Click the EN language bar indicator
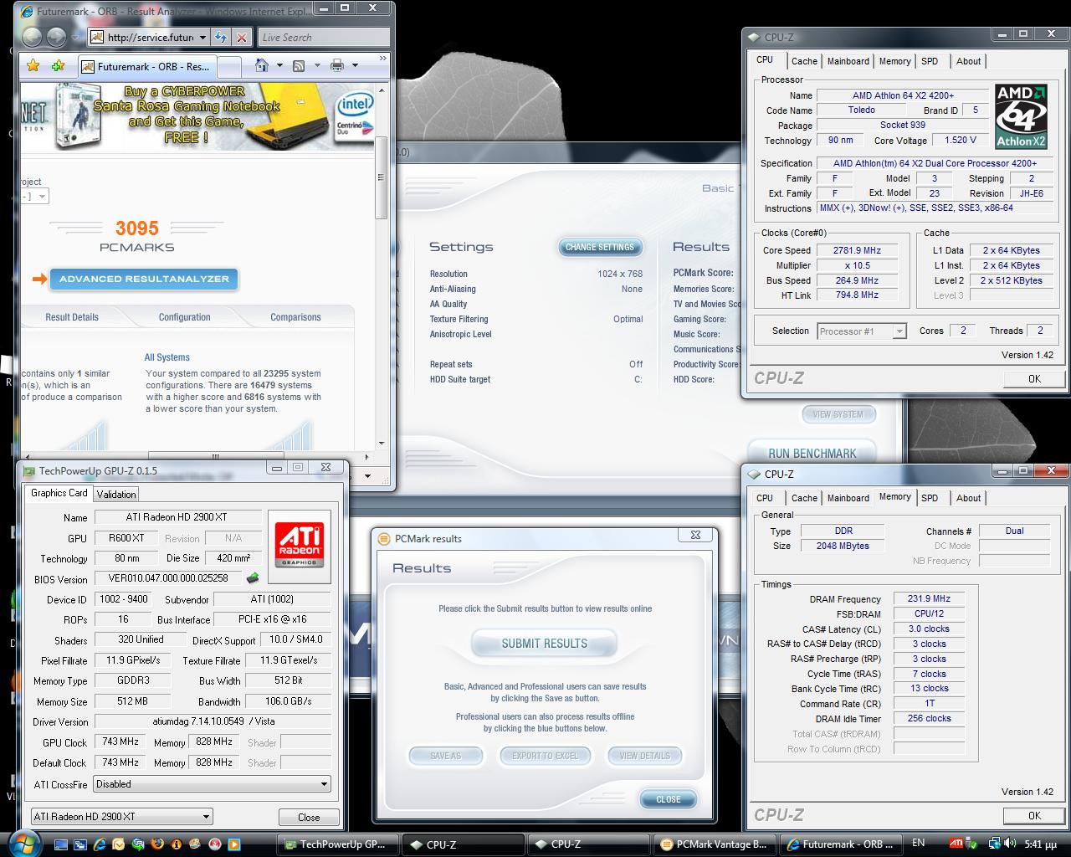Image resolution: width=1071 pixels, height=857 pixels. pos(918,843)
